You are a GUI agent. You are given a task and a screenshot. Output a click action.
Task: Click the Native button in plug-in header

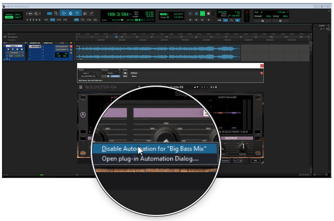click(134, 76)
